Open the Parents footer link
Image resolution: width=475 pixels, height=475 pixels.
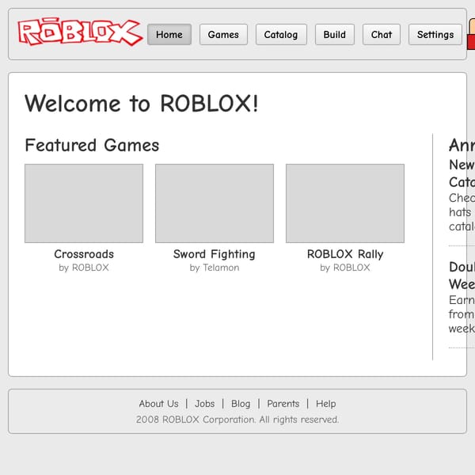[x=283, y=404]
